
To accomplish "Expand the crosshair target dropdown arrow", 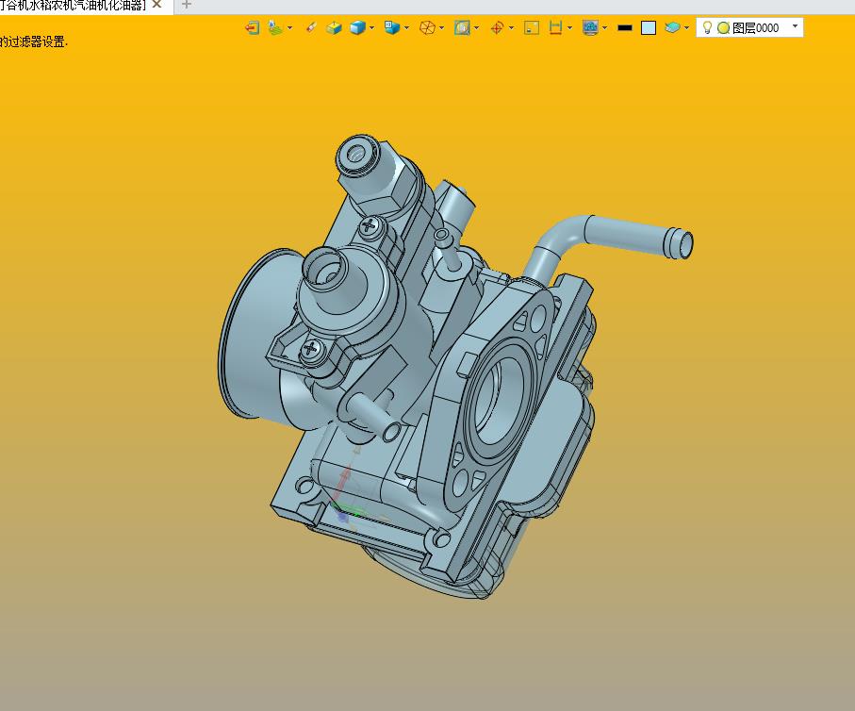I will pyautogui.click(x=511, y=28).
